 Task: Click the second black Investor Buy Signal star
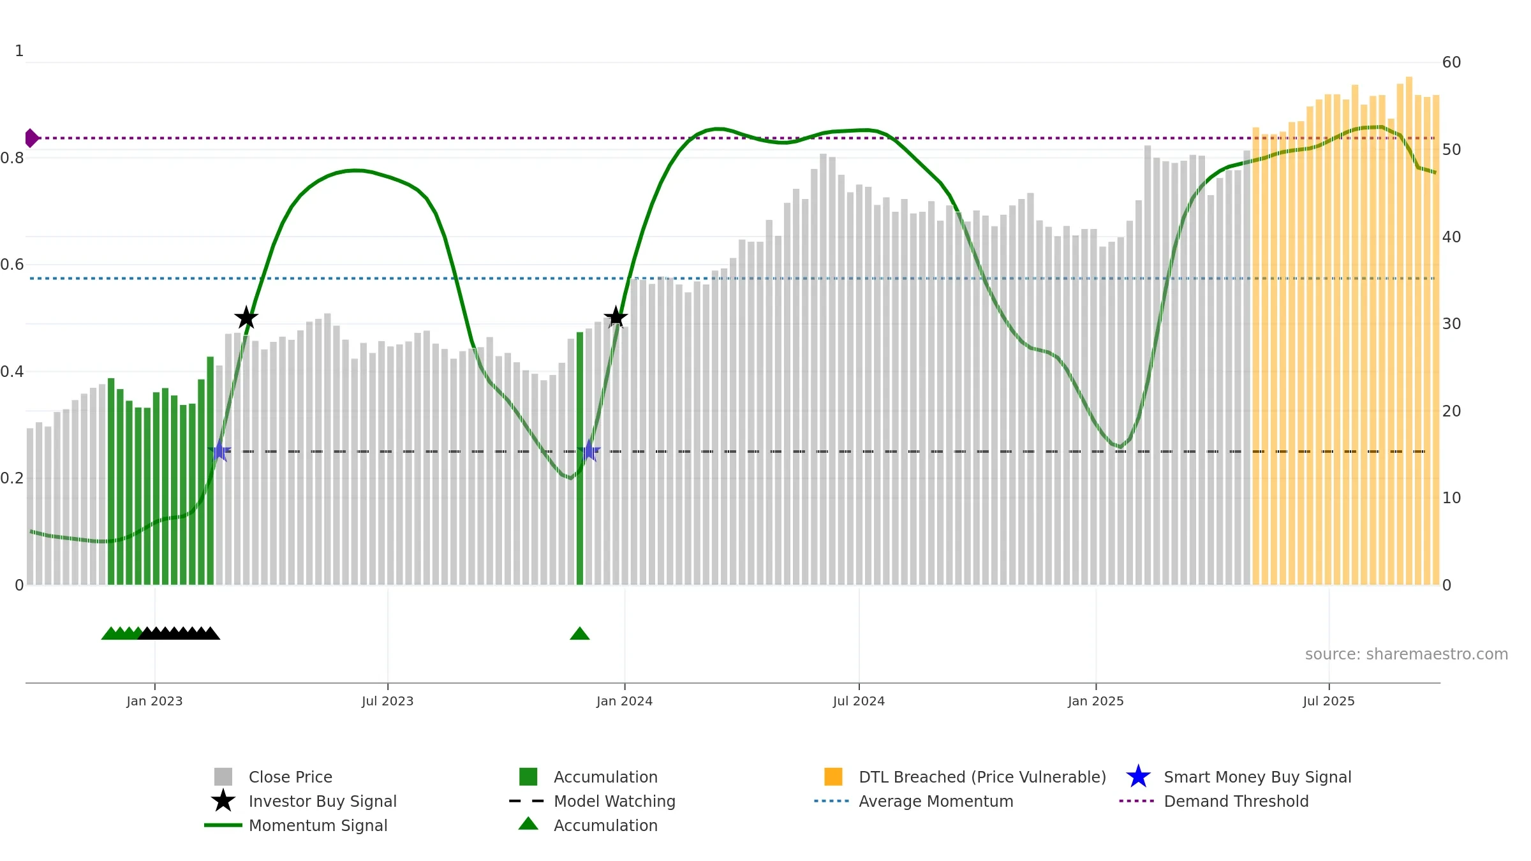(x=616, y=317)
